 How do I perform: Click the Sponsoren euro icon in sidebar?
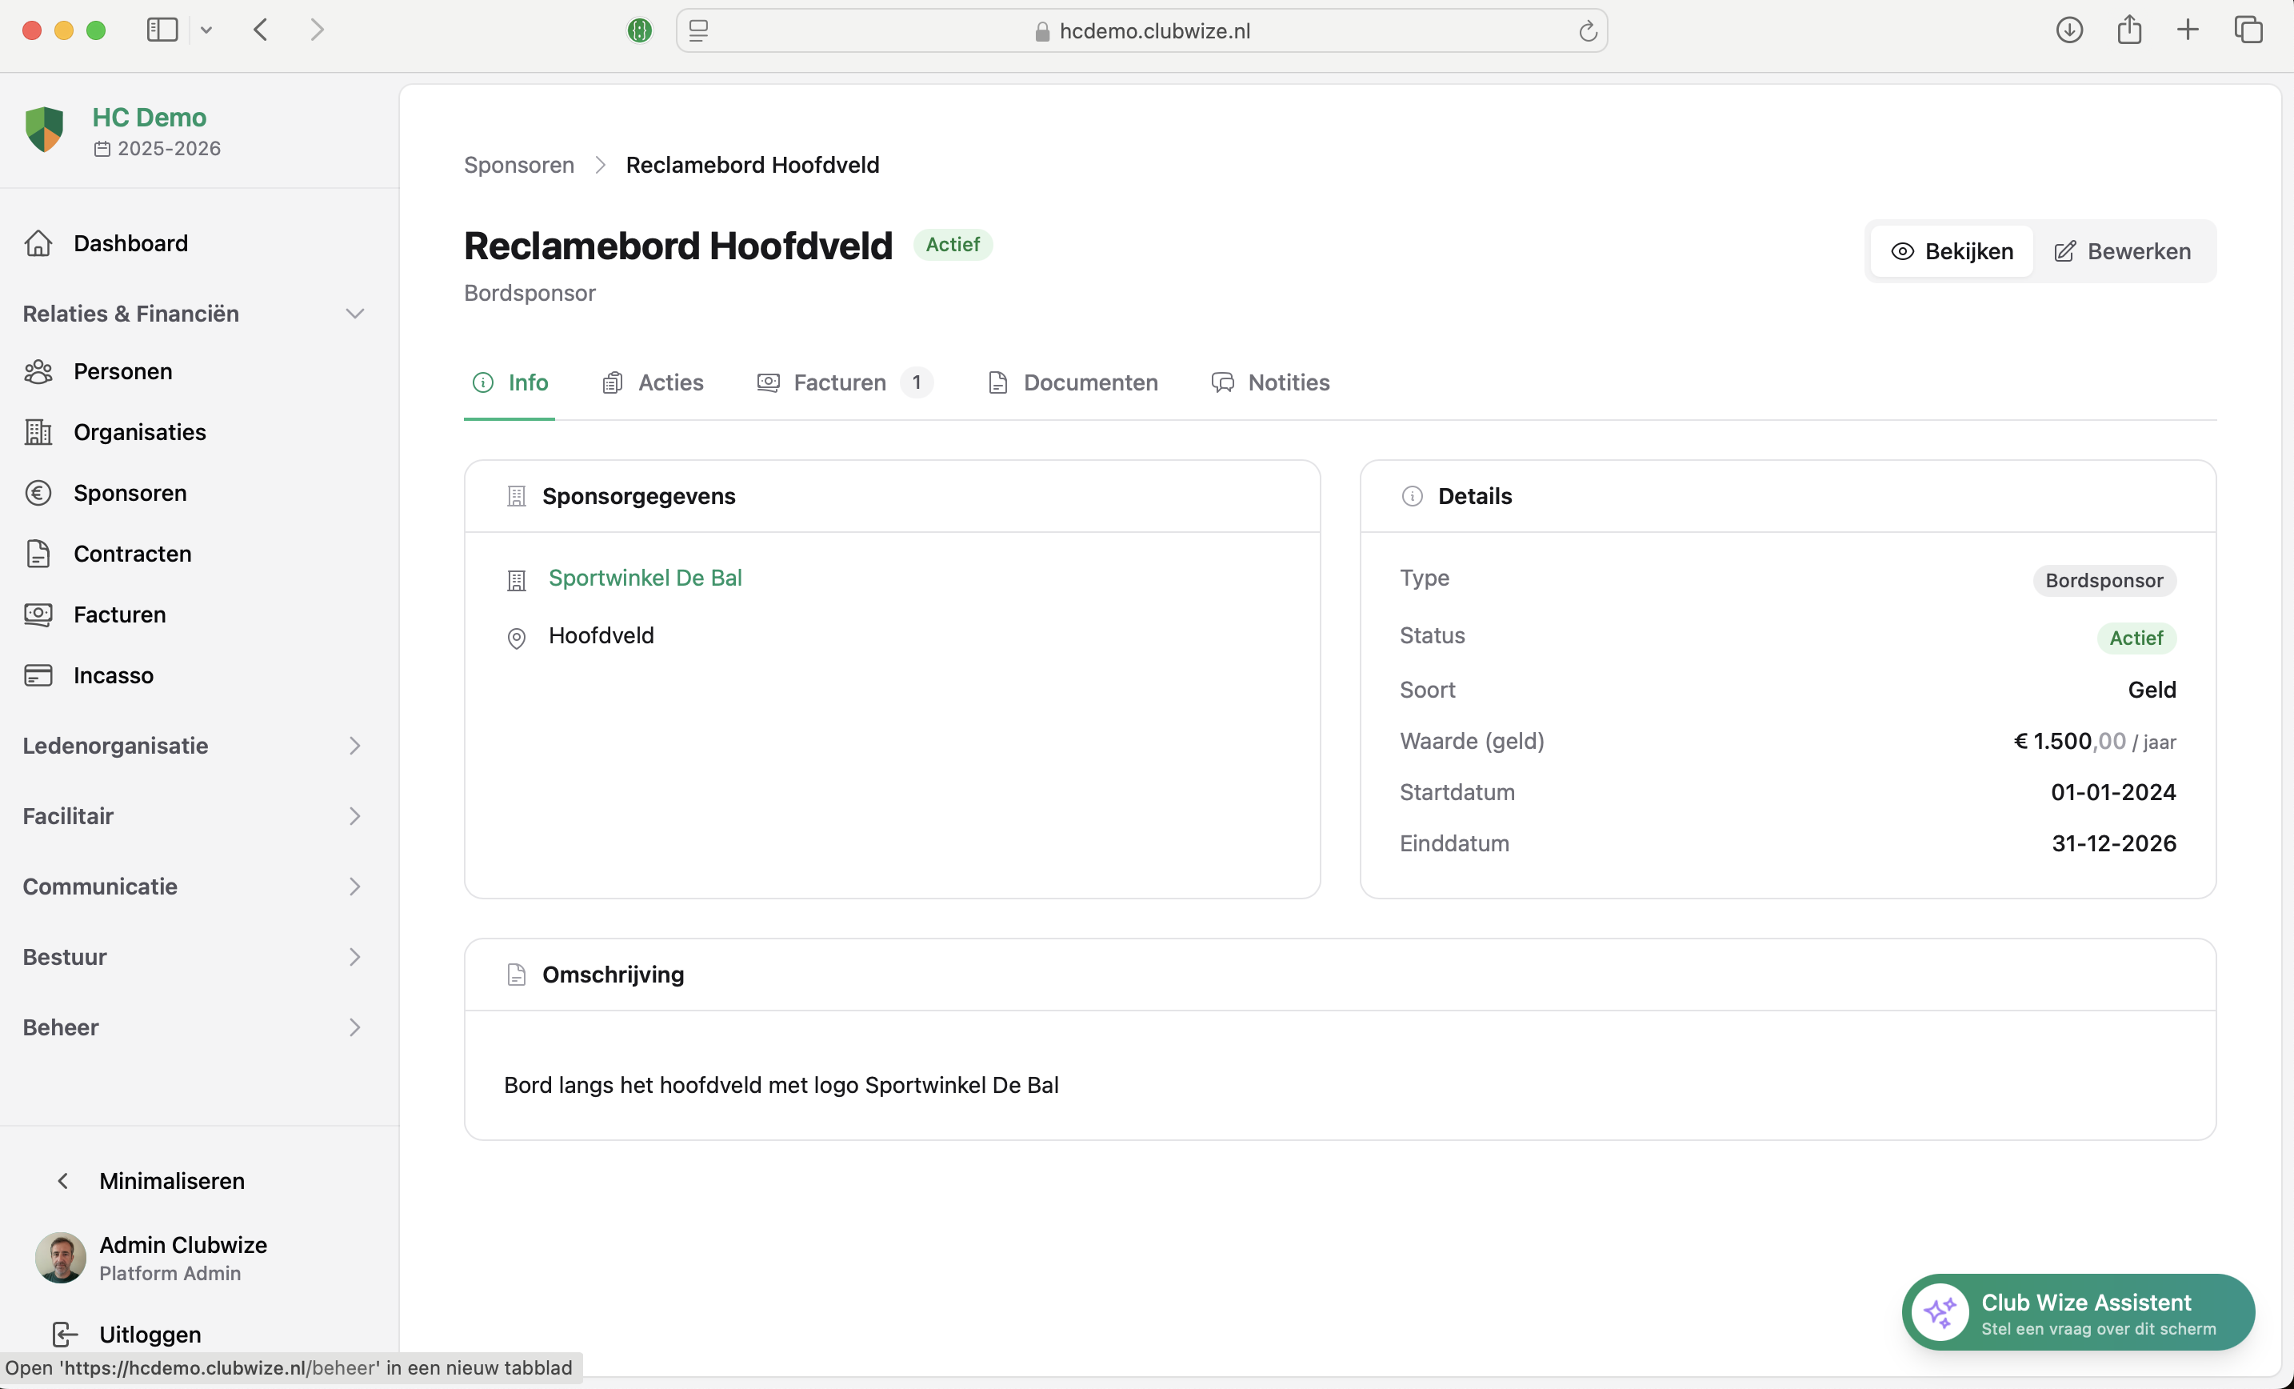38,493
